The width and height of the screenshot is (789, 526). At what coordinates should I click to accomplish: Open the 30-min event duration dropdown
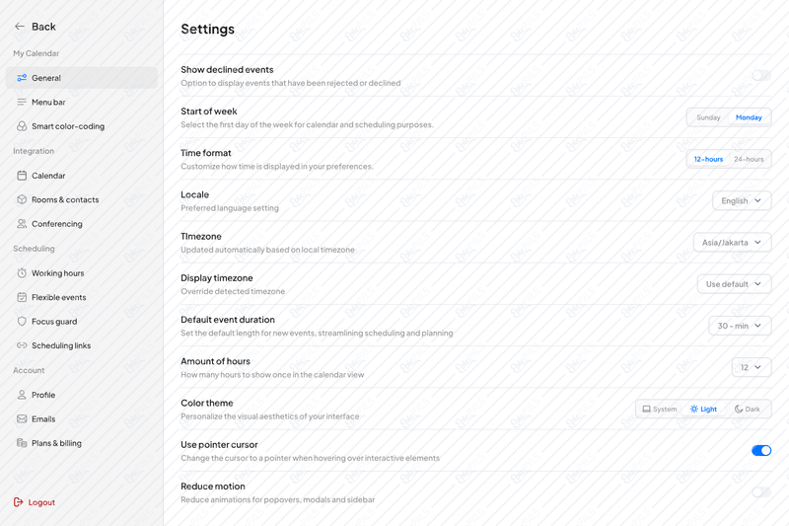pos(740,326)
